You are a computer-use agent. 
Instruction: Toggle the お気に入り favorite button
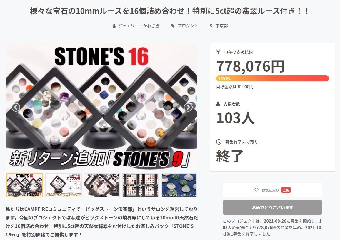[272, 190]
